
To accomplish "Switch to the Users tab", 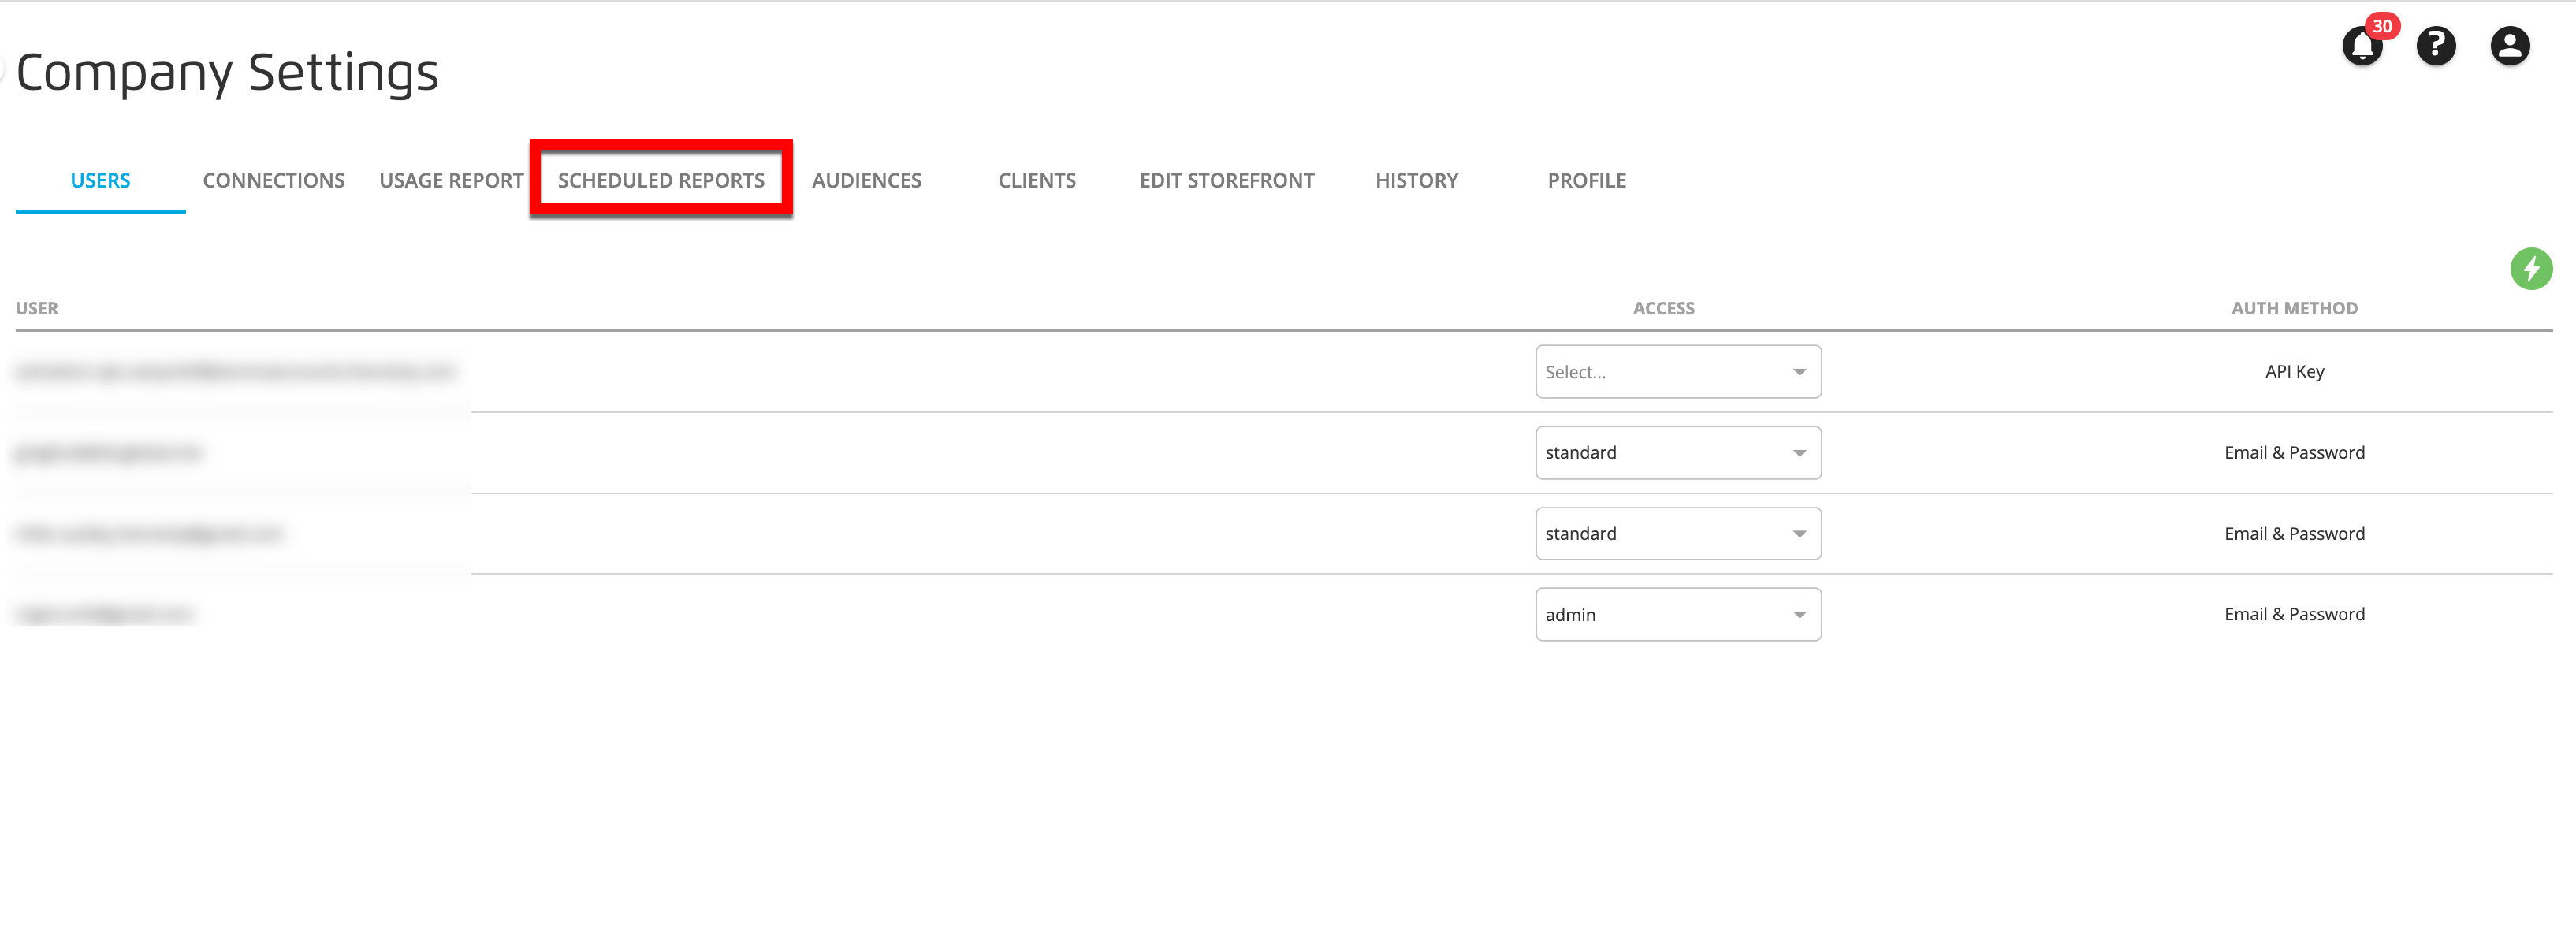I will tap(100, 181).
